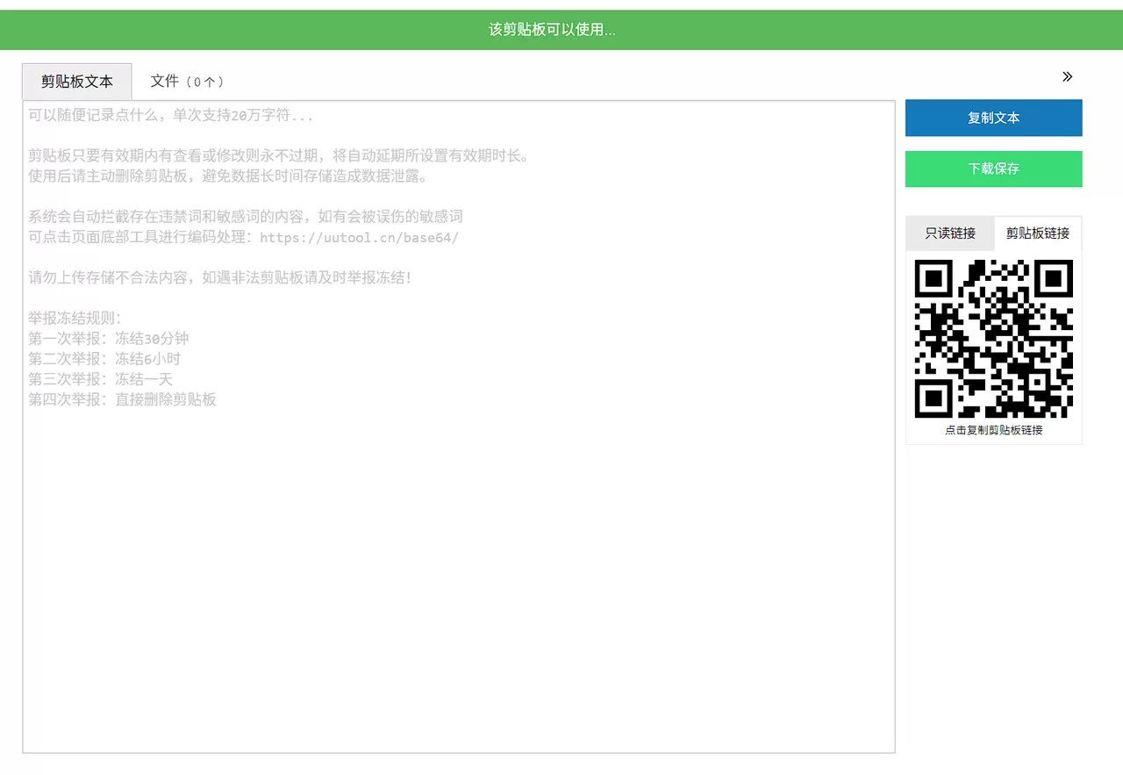Viewport: 1123px width, 775px height.
Task: Select the 复制文本 blue action button
Action: coord(993,118)
